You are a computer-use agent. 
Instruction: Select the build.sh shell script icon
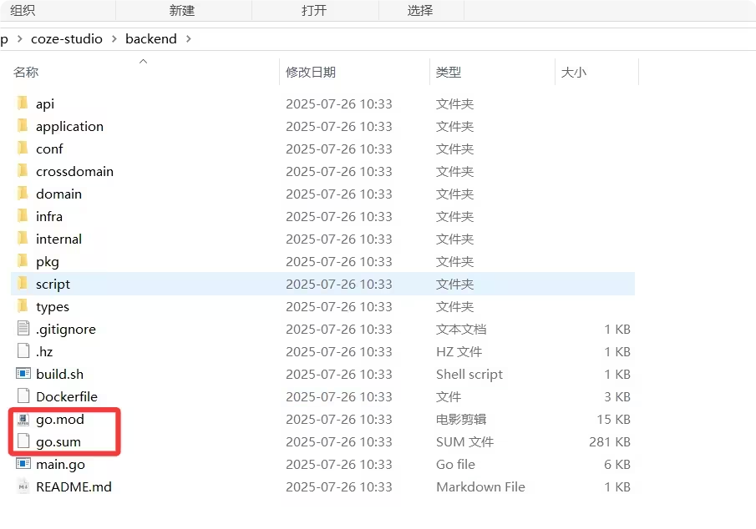(23, 374)
